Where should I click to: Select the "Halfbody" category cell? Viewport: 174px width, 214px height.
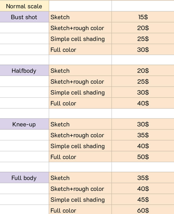tap(24, 71)
